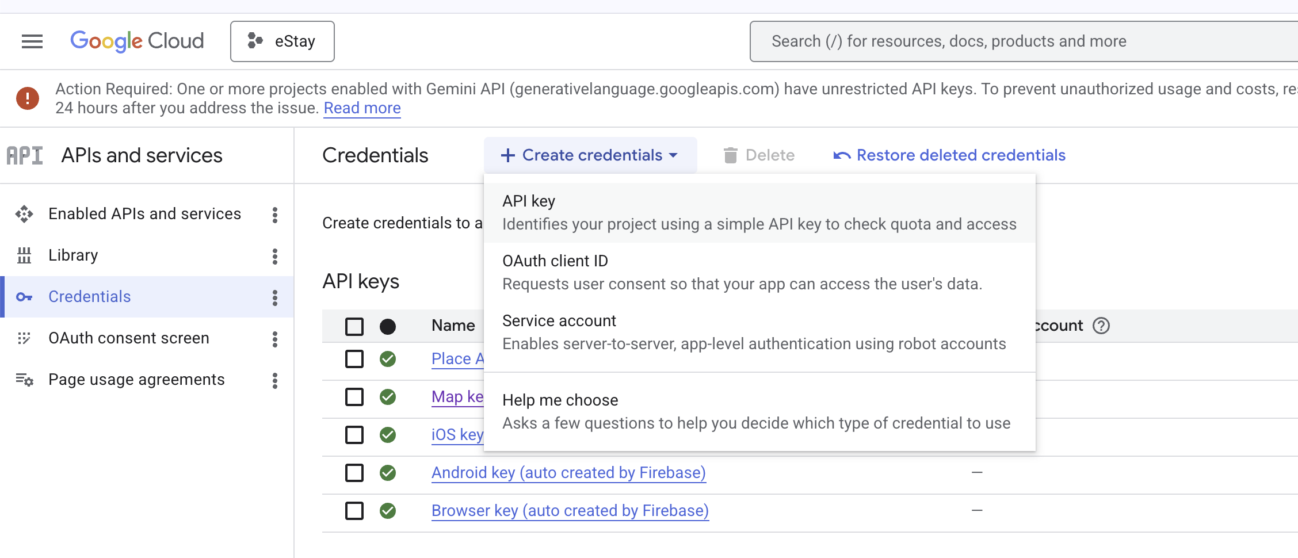Click Restore deleted credentials
Viewport: 1298px width, 558px height.
(950, 155)
